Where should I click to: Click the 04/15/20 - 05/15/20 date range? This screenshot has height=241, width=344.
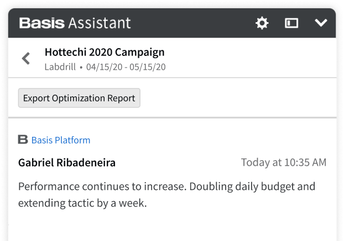pyautogui.click(x=126, y=67)
